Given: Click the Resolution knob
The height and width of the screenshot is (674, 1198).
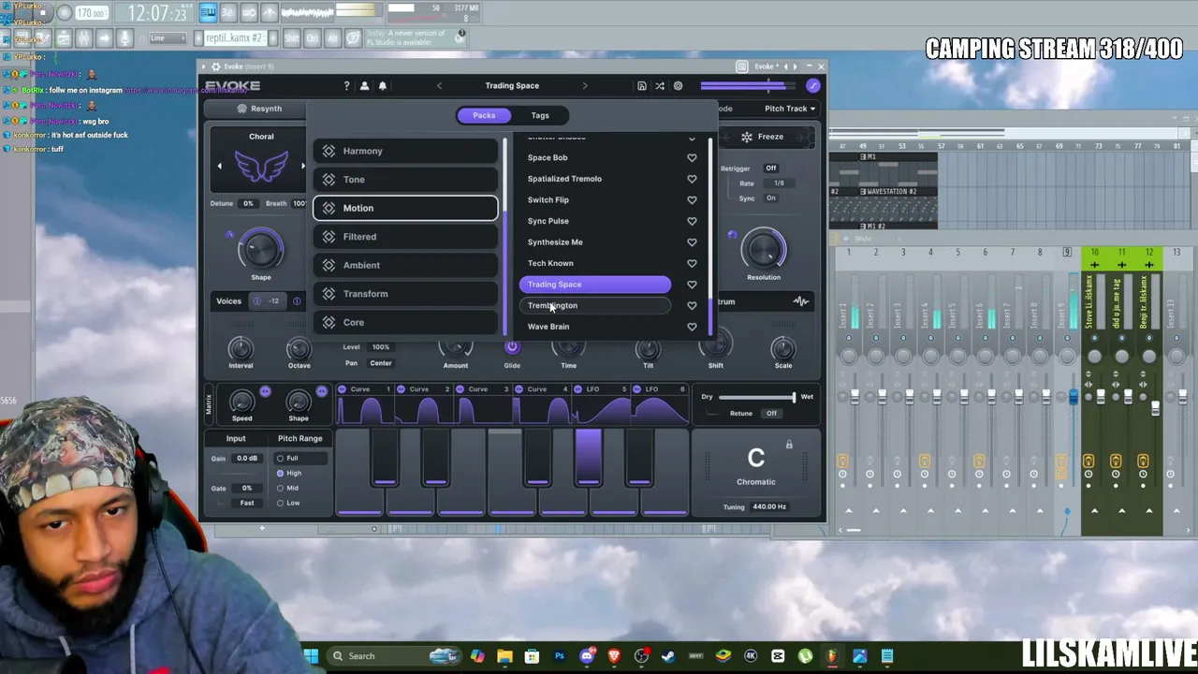Looking at the screenshot, I should pyautogui.click(x=764, y=249).
